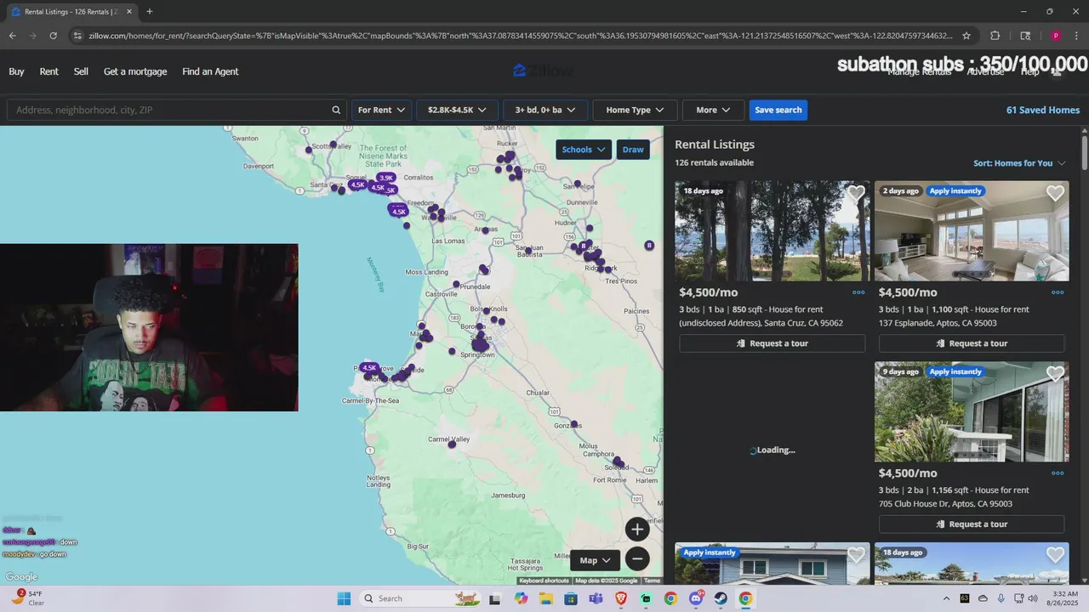Zoom out on the map

tap(637, 558)
